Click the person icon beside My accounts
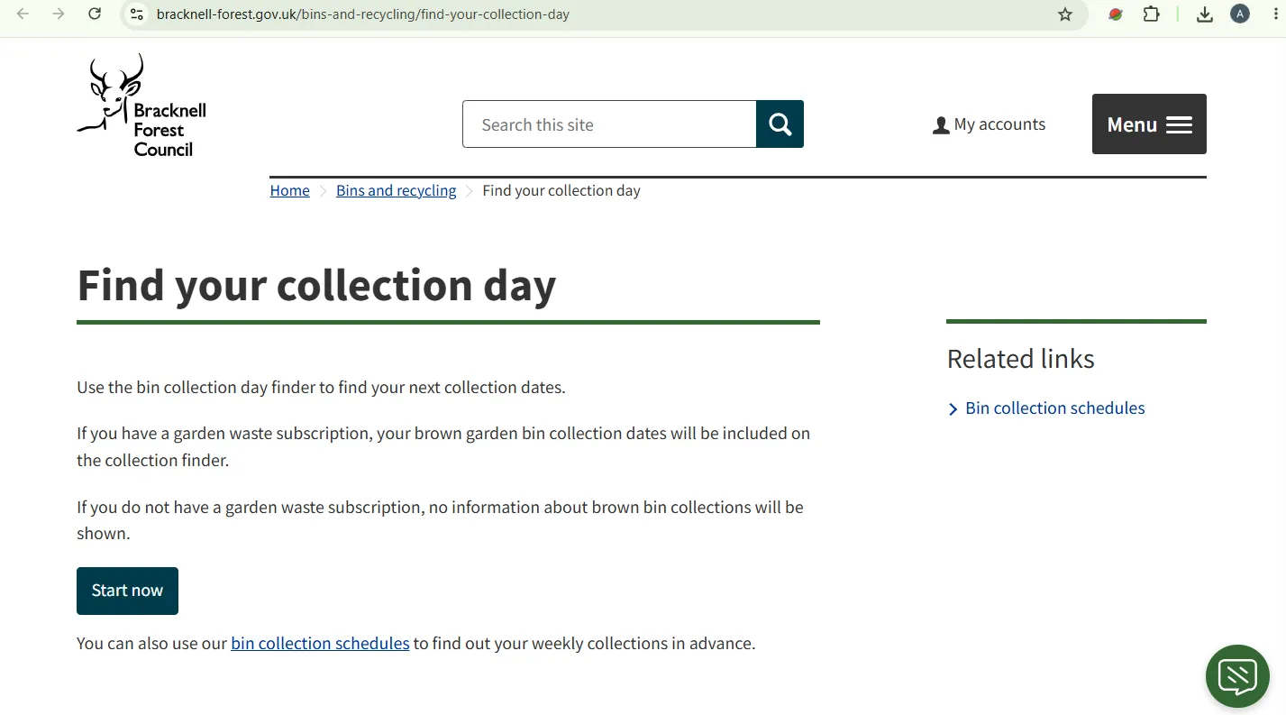 941,125
